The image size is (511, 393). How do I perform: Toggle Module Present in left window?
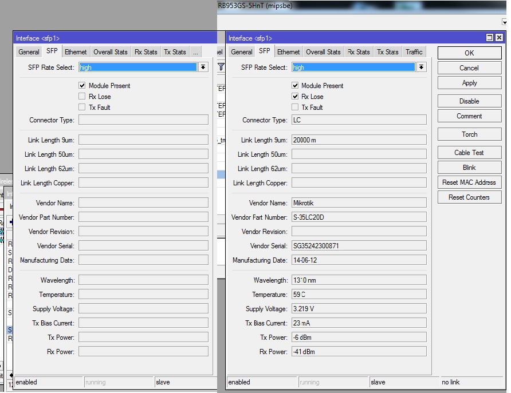(x=82, y=86)
